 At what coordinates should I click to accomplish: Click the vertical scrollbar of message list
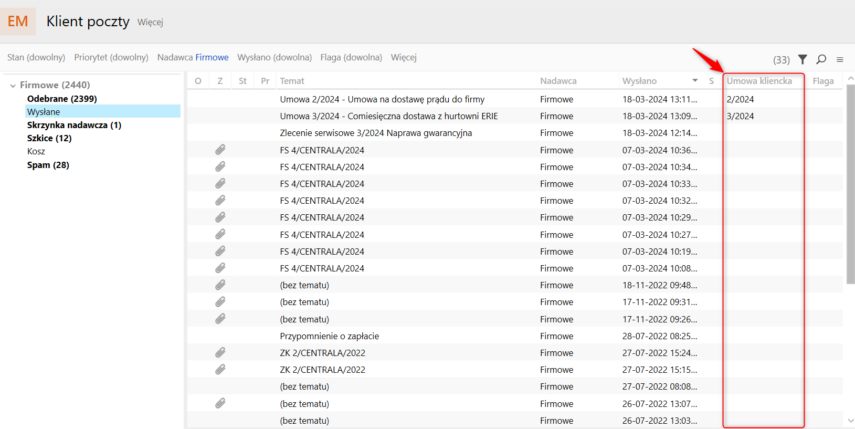coord(850,184)
